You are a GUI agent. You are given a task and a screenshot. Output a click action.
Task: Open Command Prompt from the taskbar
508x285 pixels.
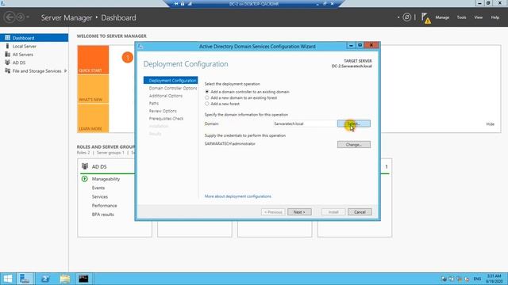click(83, 279)
